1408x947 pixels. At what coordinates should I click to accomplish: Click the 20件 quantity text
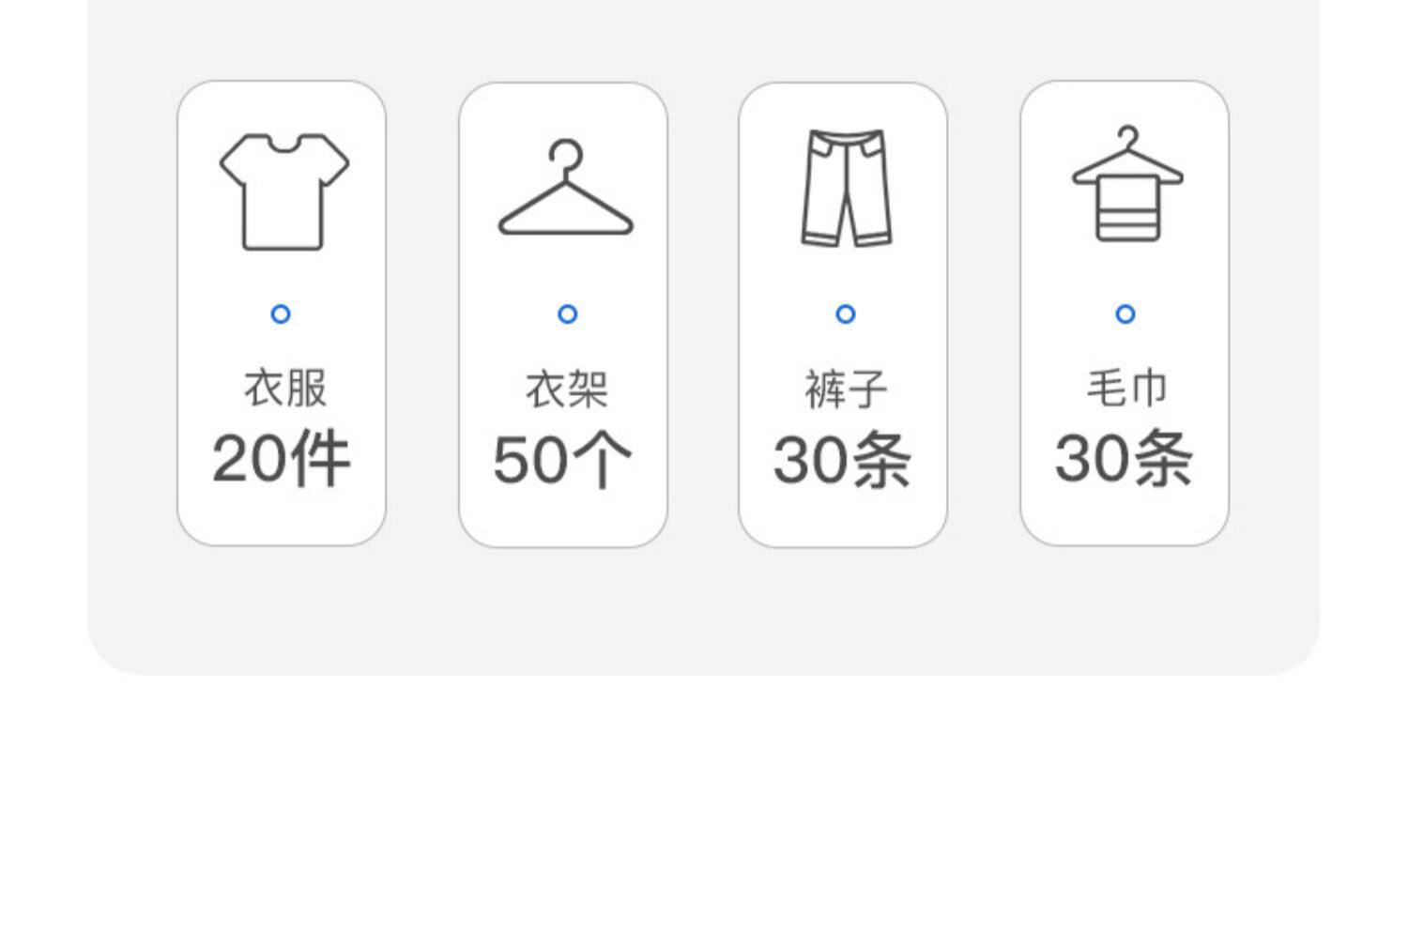click(x=282, y=459)
